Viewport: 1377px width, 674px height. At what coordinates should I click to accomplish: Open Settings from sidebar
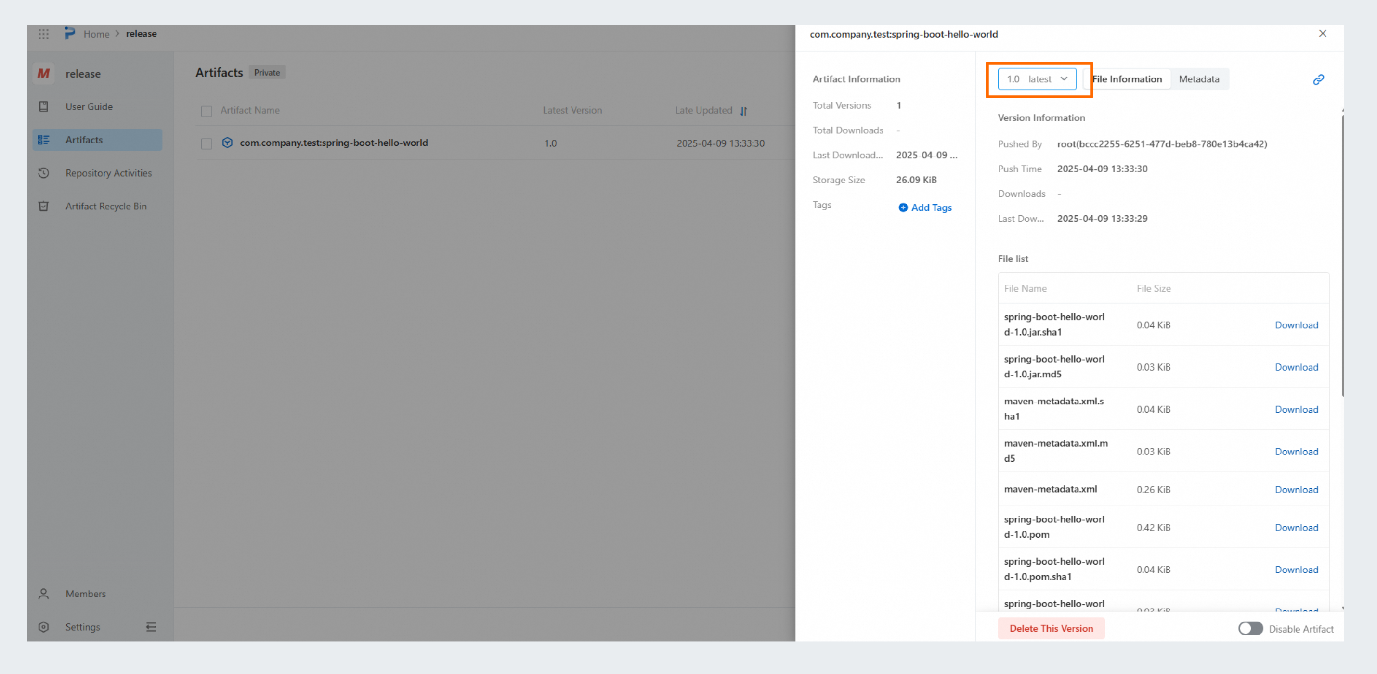click(x=82, y=627)
